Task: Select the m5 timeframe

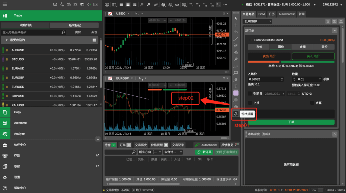Action: [198, 4]
